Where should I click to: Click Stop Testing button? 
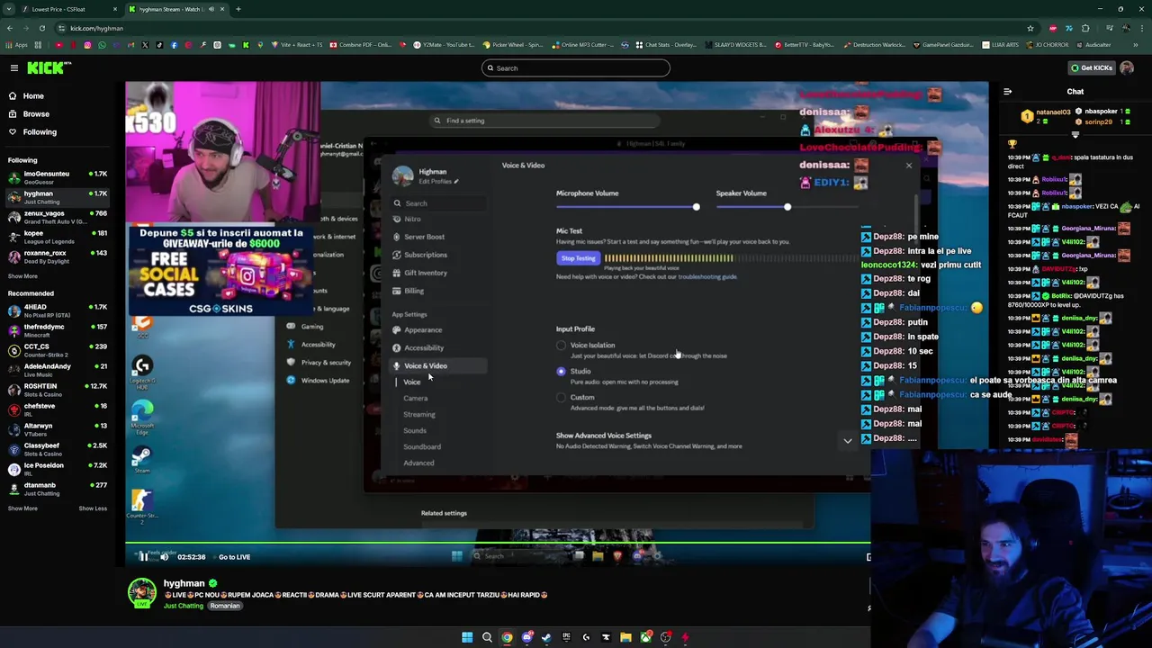pos(578,258)
